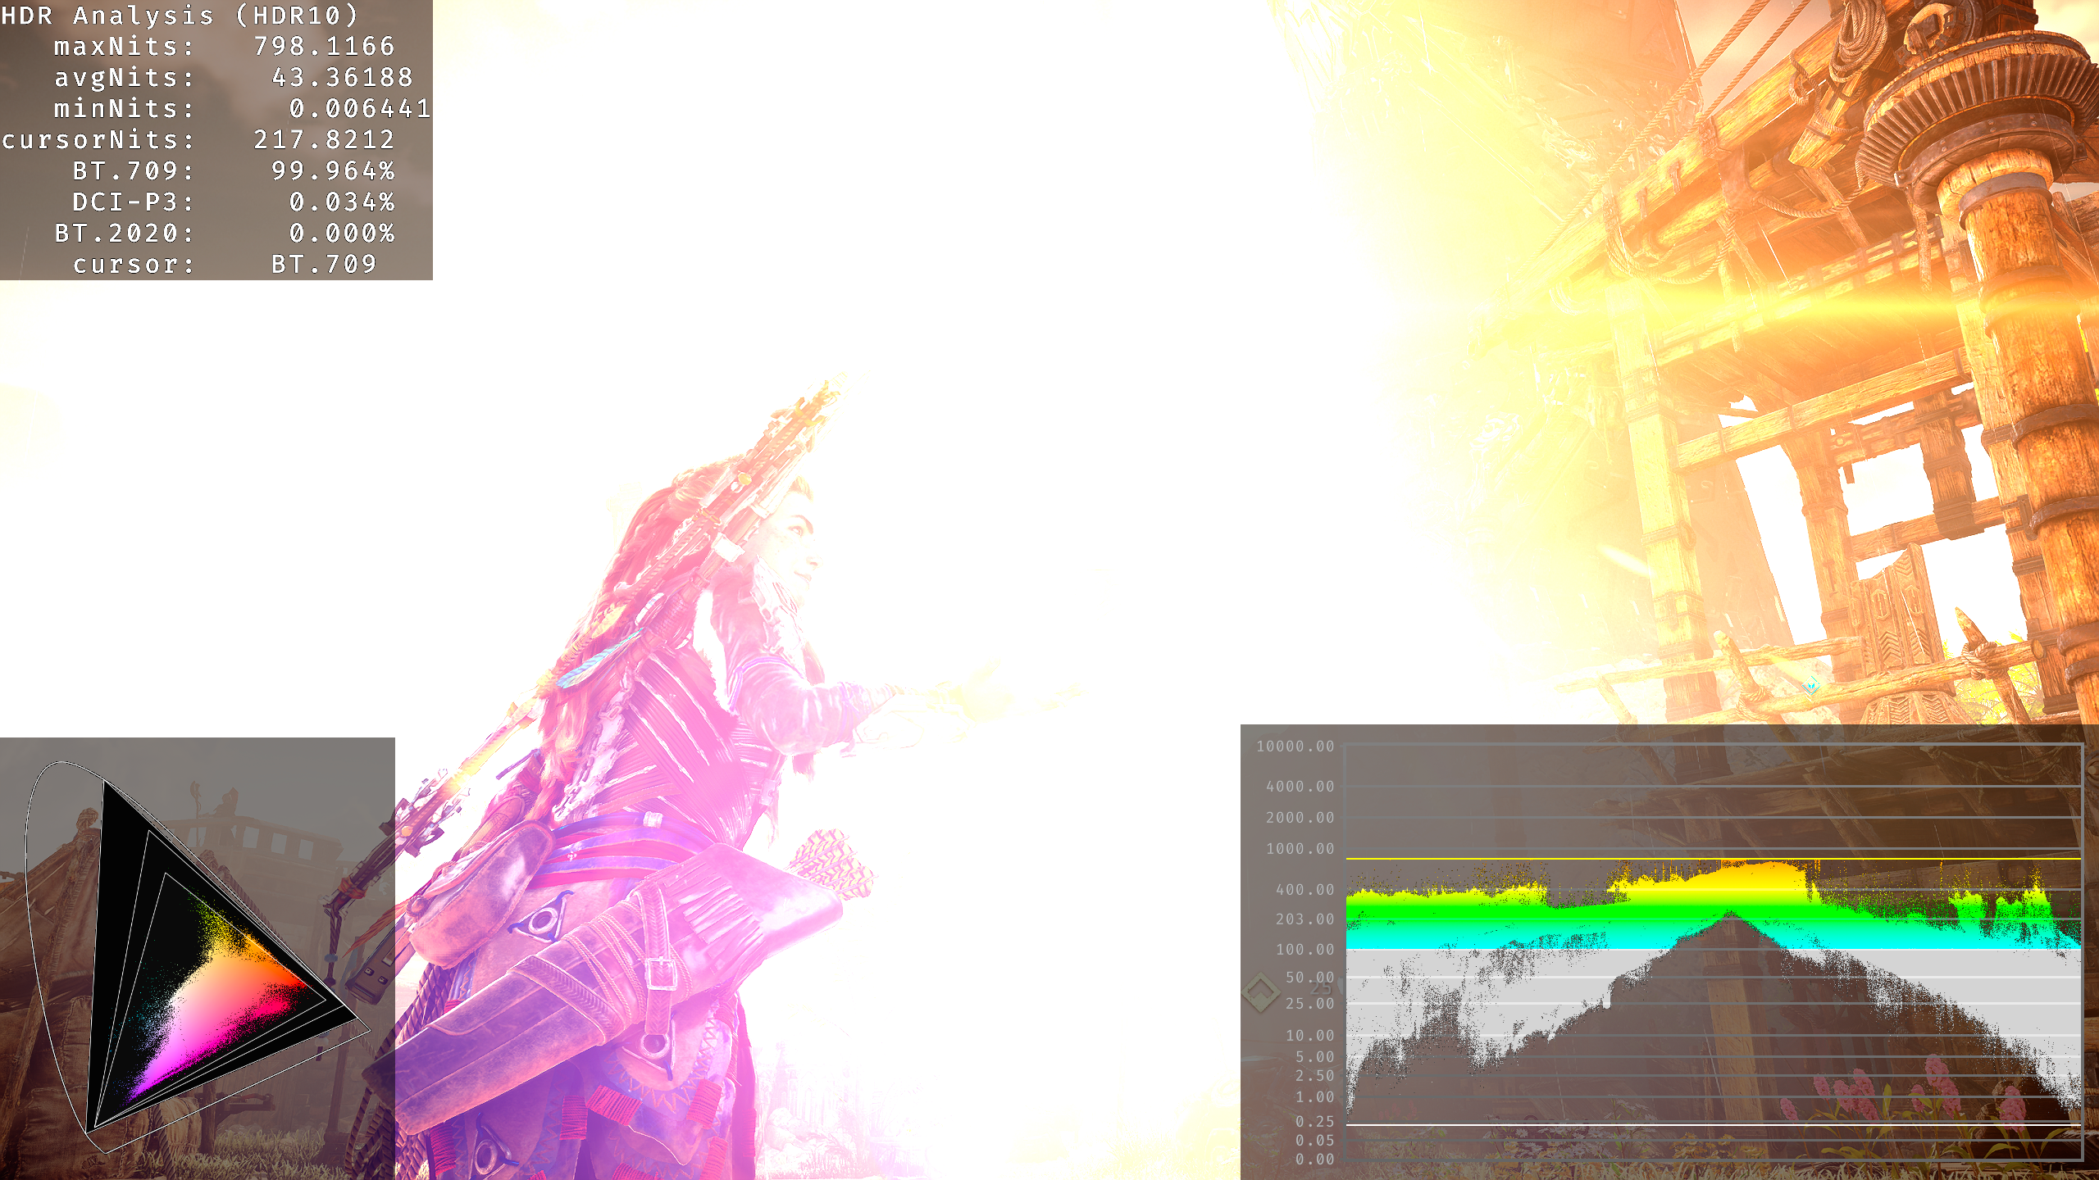The image size is (2099, 1180).
Task: Select the avgNits readout 43.36188
Action: [x=343, y=78]
